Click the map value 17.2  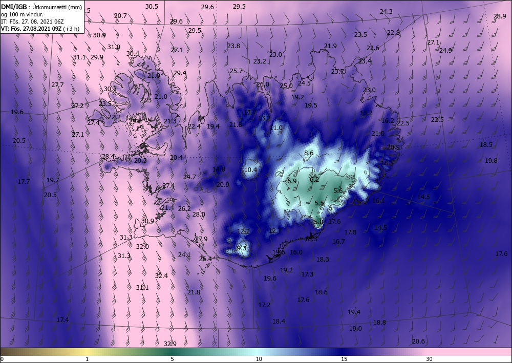point(265,305)
